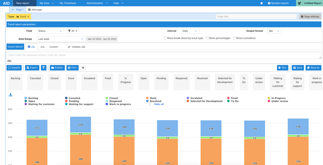This screenshot has width=323, height=165.
Task: Enable Show break down by issue type
Action: tap(165, 38)
